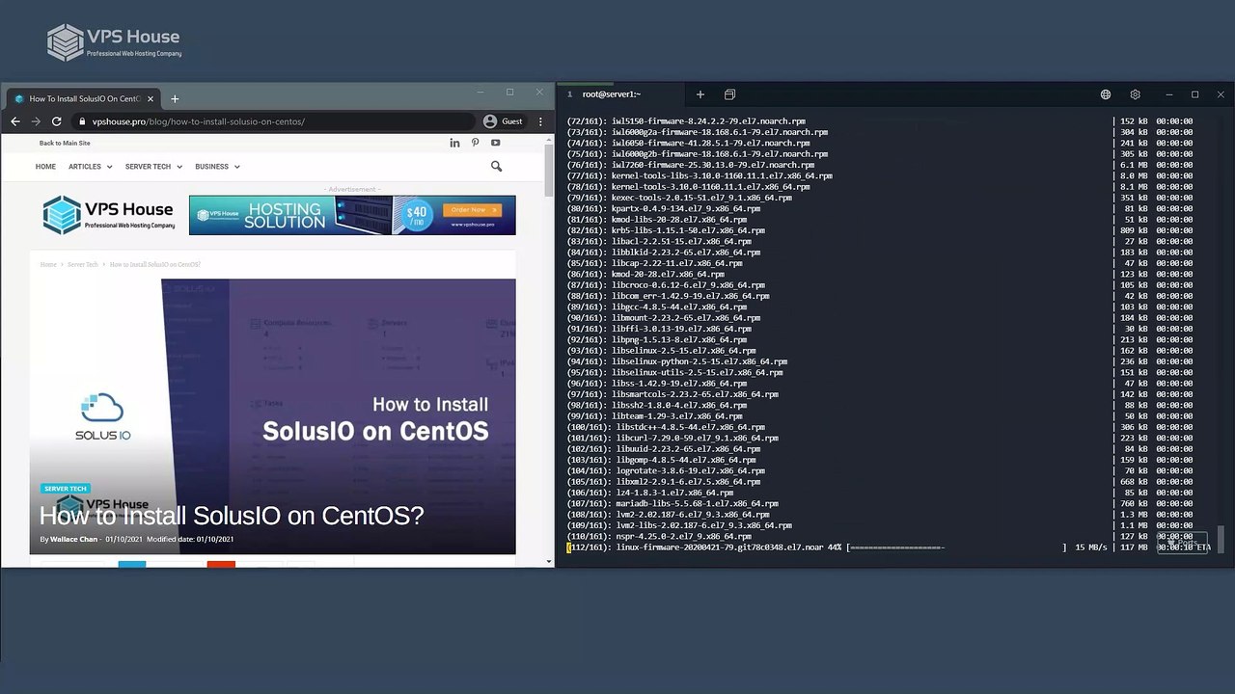Close the How To Install SolusIO tab
This screenshot has width=1235, height=694.
coord(151,98)
